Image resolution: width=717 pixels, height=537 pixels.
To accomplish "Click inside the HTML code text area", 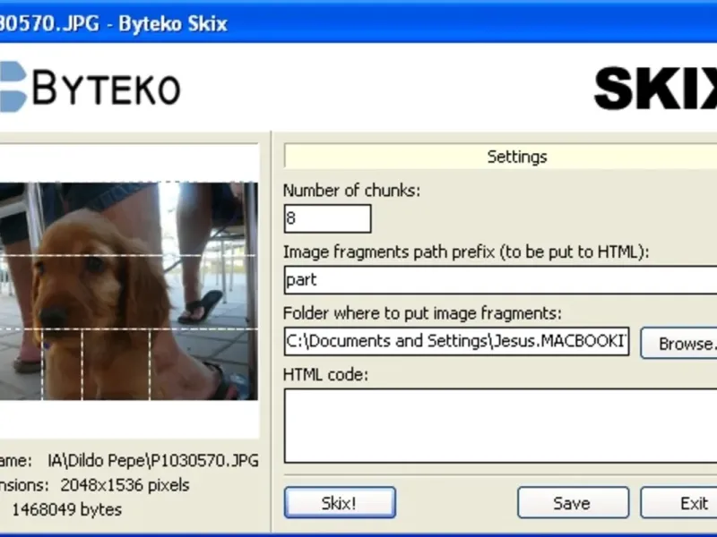I will (x=500, y=426).
